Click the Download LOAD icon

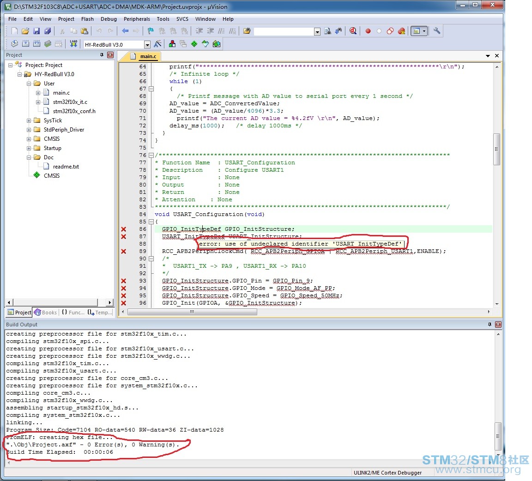73,44
